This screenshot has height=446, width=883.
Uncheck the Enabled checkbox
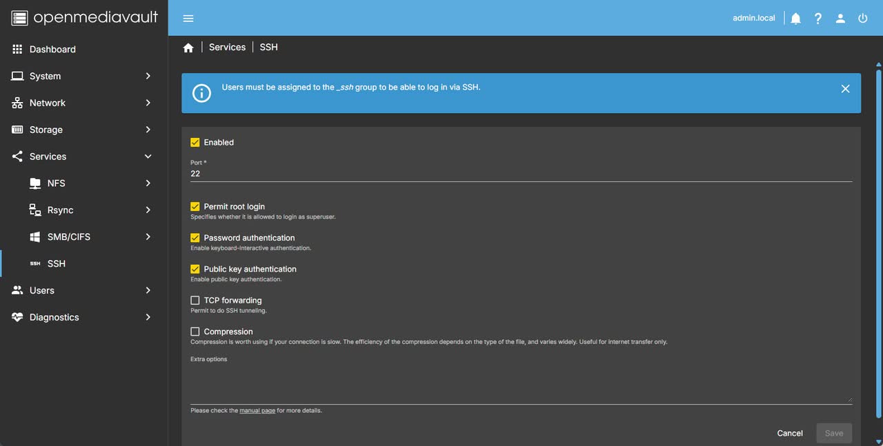(195, 142)
